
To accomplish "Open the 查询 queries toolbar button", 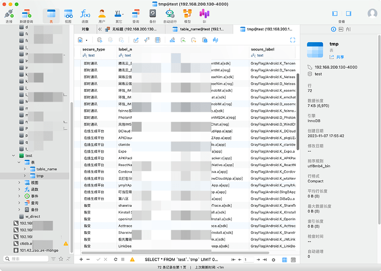I will click(135, 16).
